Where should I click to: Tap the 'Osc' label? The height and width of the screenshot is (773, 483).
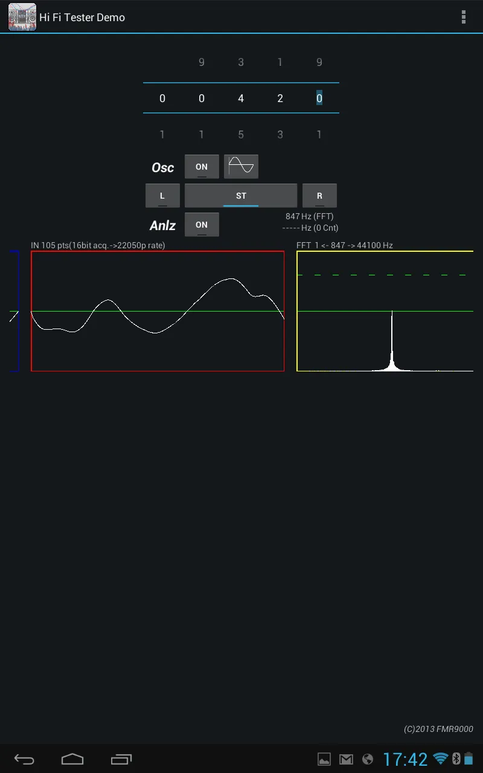(163, 168)
